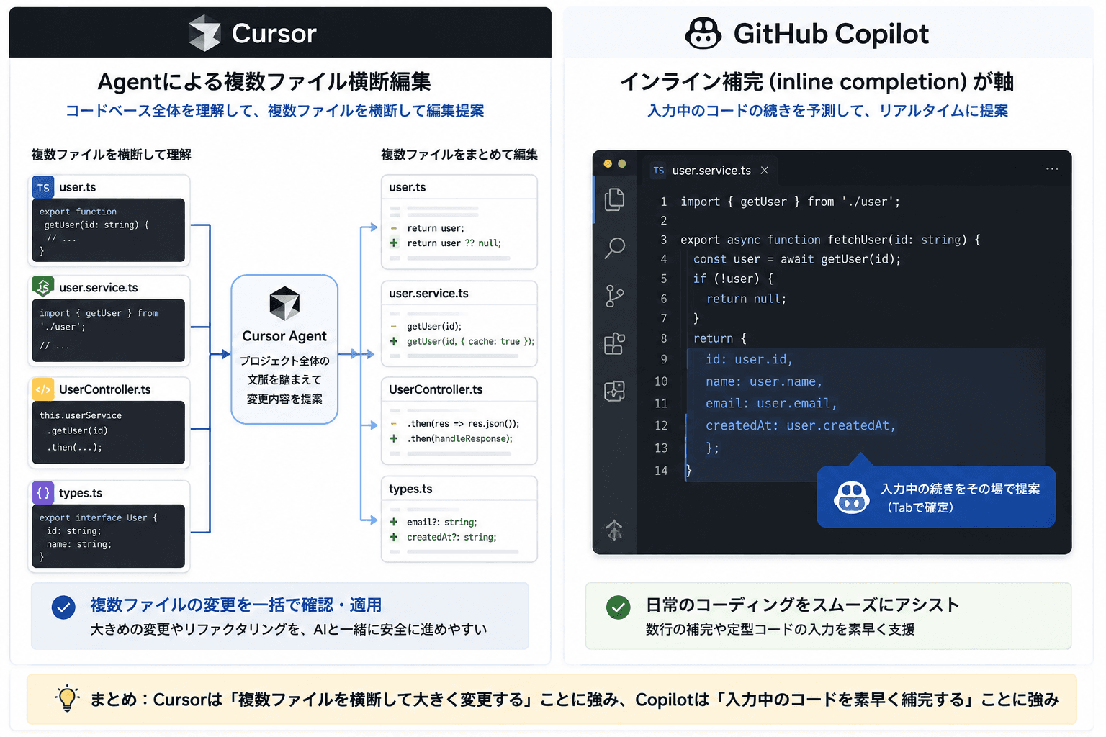Viewport: 1106px width, 737px height.
Task: Click the heading Agentによる複数ファイル横断編集
Action: click(264, 82)
